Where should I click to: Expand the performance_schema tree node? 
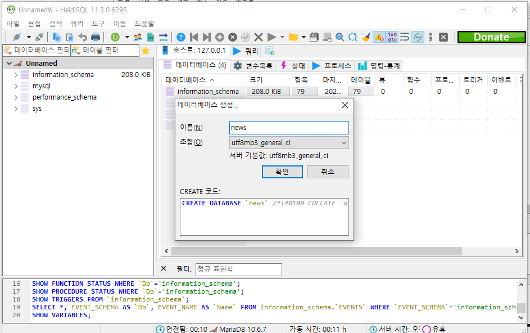pyautogui.click(x=16, y=97)
